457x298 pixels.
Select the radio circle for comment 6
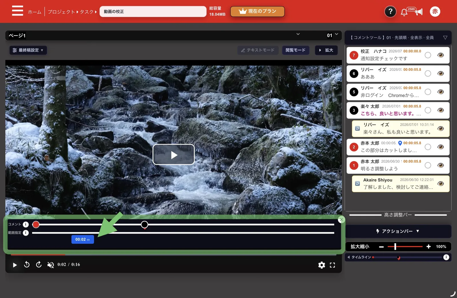428,73
